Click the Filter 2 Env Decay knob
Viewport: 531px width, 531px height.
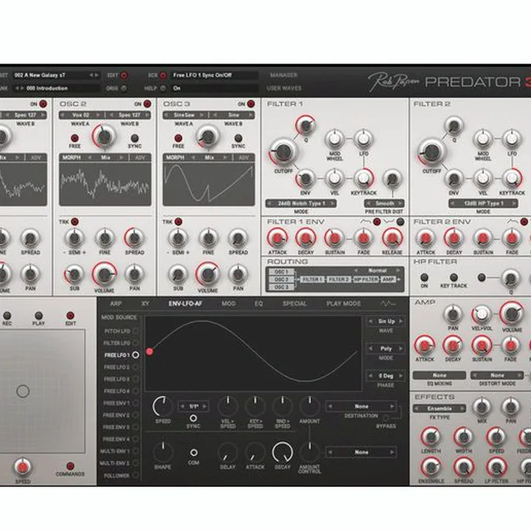tap(454, 238)
